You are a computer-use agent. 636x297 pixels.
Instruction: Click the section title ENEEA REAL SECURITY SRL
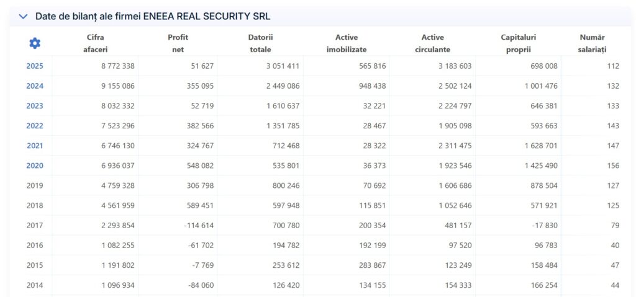coord(153,17)
